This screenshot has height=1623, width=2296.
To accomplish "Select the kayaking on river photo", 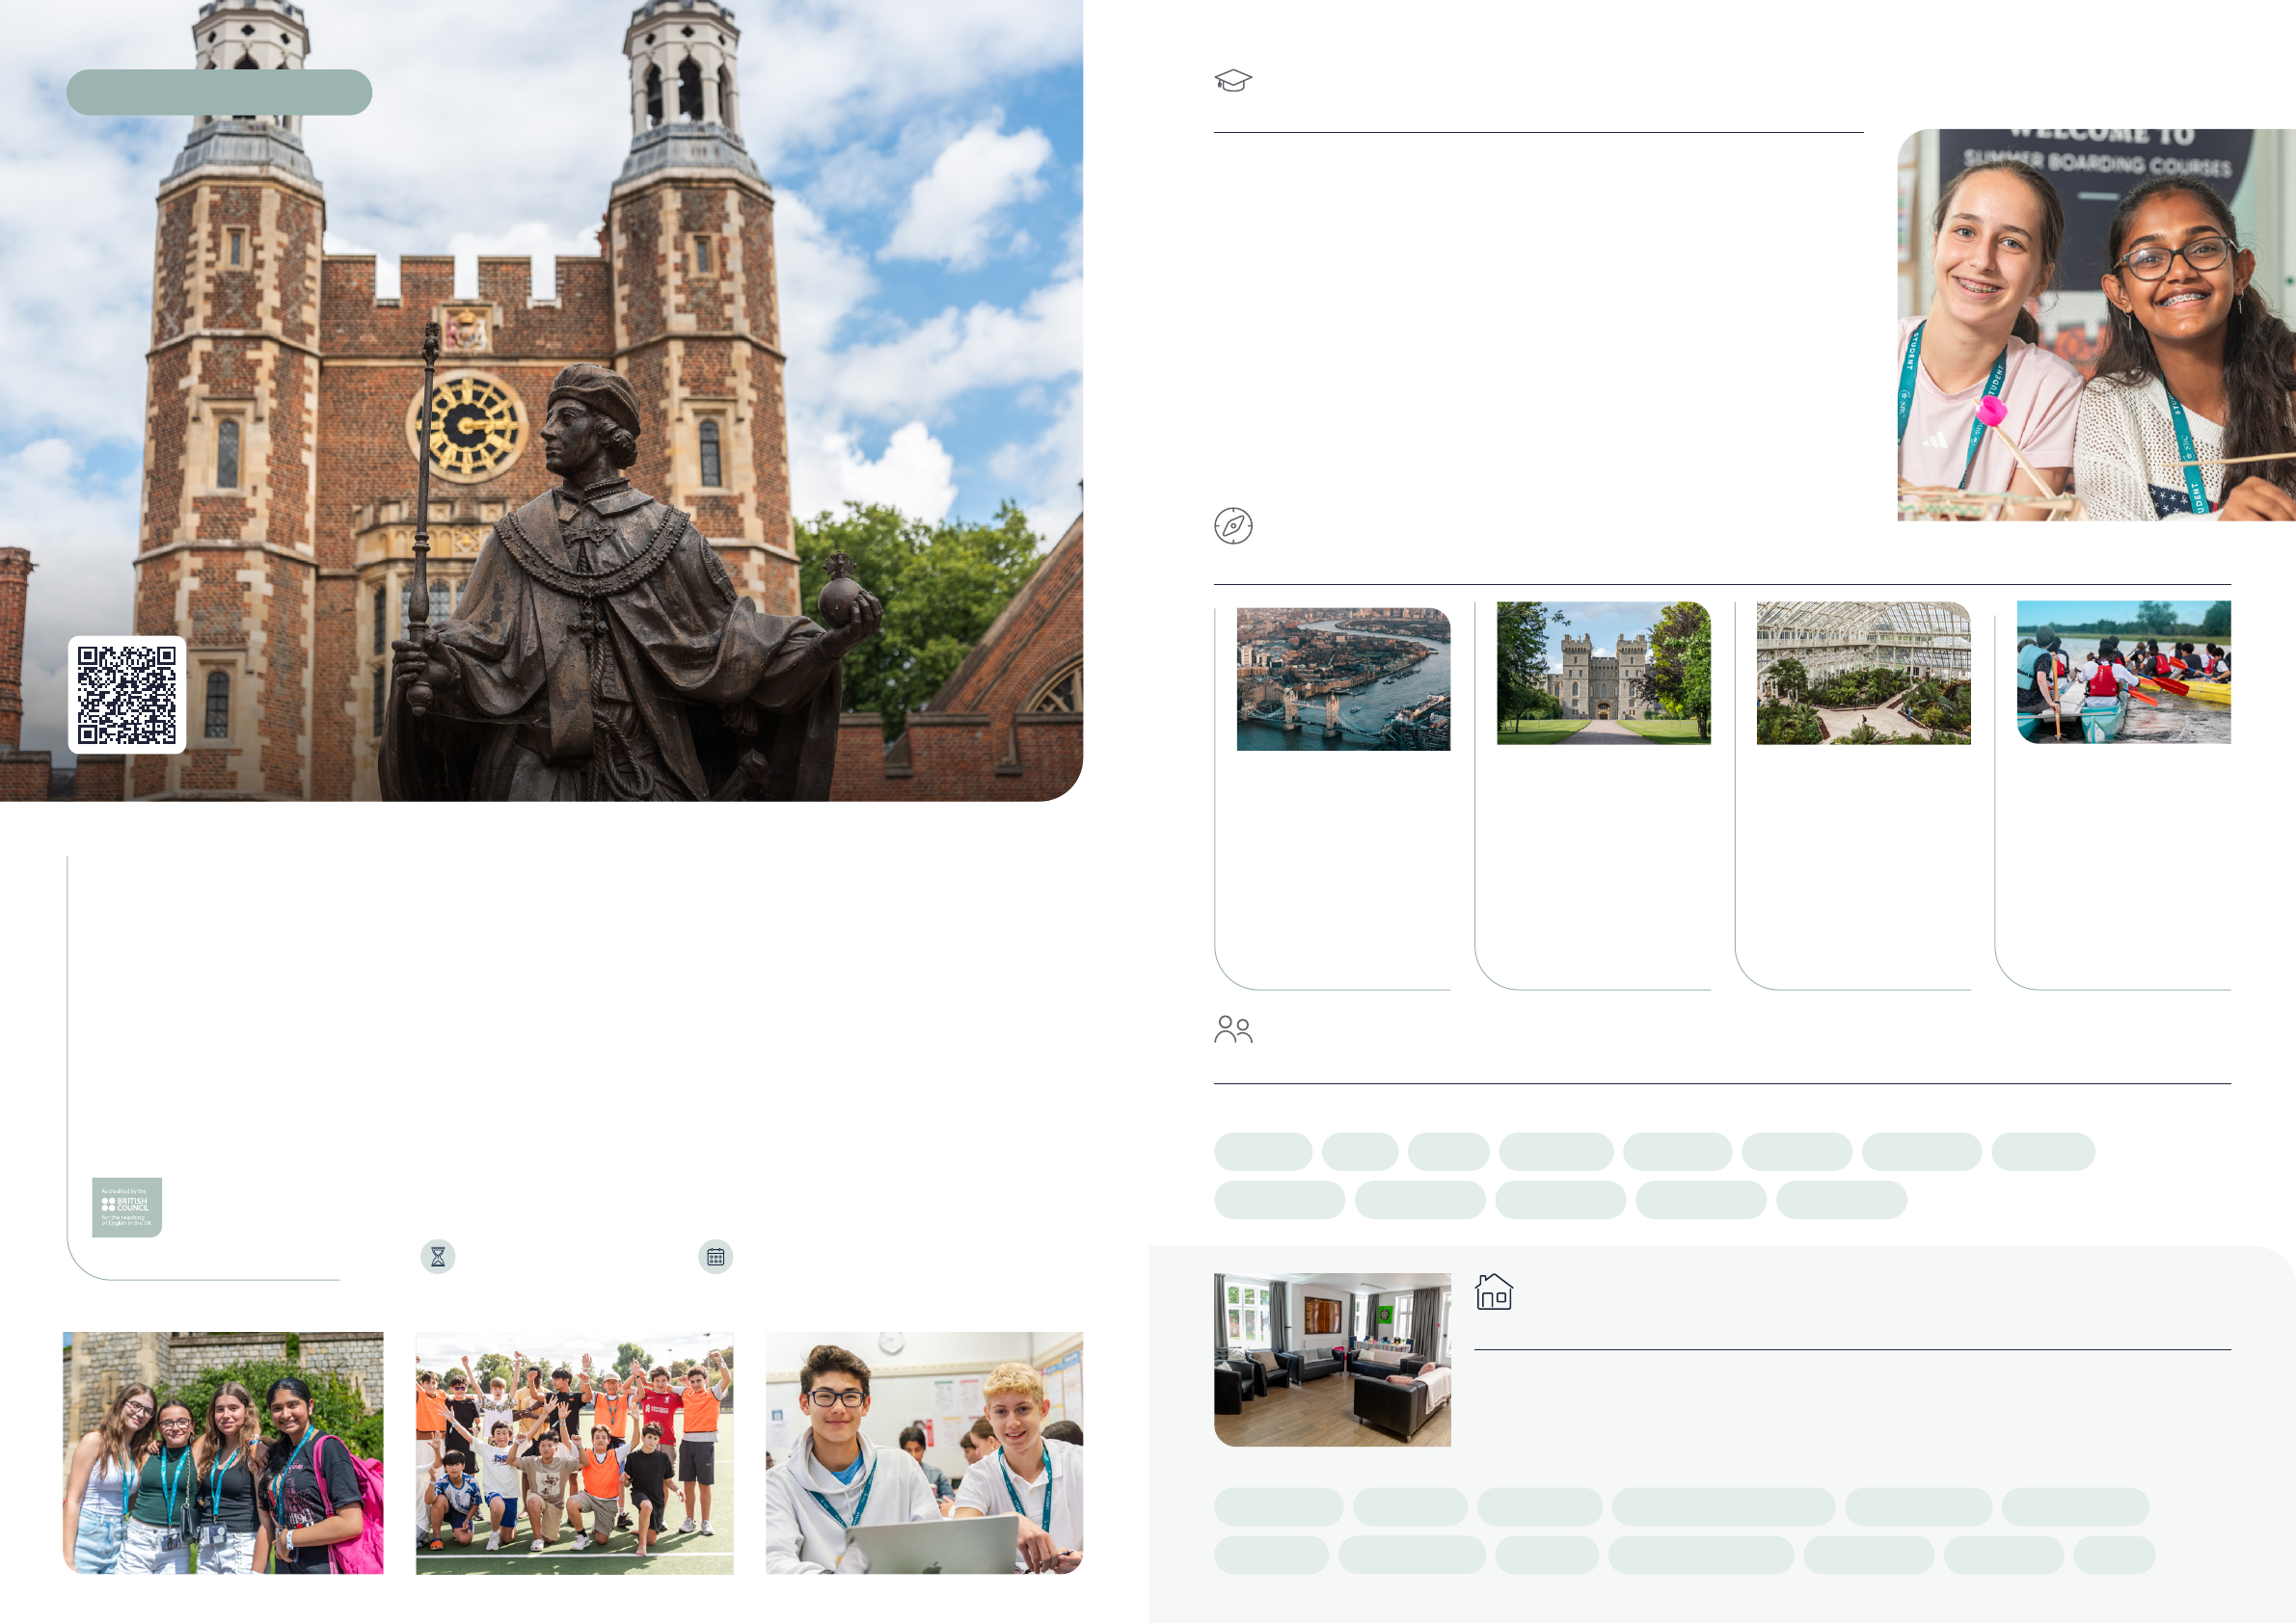I will [x=2123, y=672].
